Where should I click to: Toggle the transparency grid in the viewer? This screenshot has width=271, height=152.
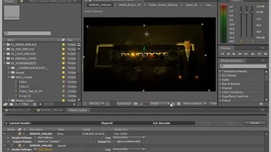coord(179,103)
